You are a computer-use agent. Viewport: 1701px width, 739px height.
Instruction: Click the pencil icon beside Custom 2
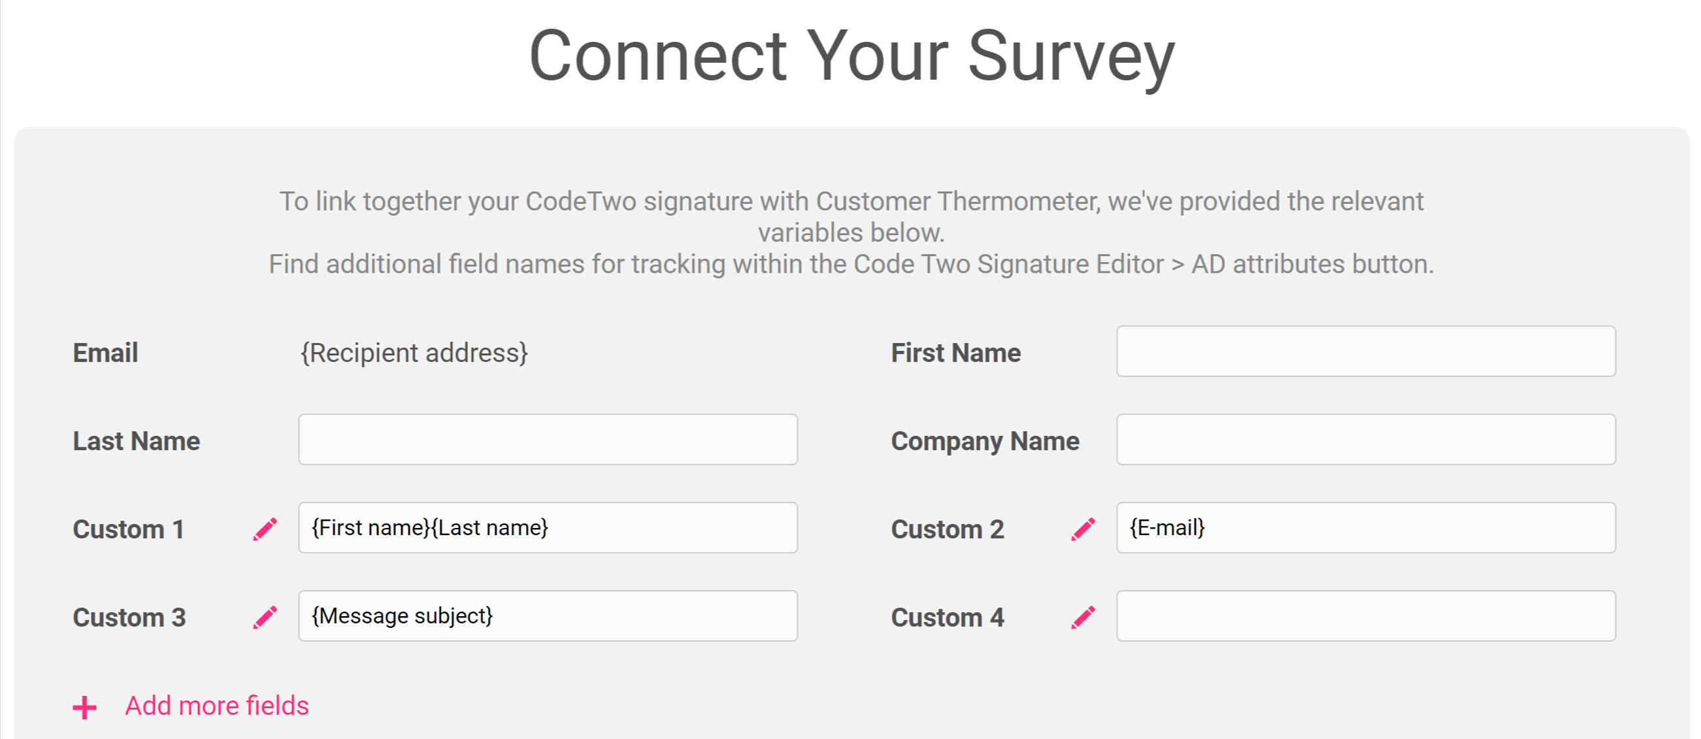click(x=1083, y=529)
